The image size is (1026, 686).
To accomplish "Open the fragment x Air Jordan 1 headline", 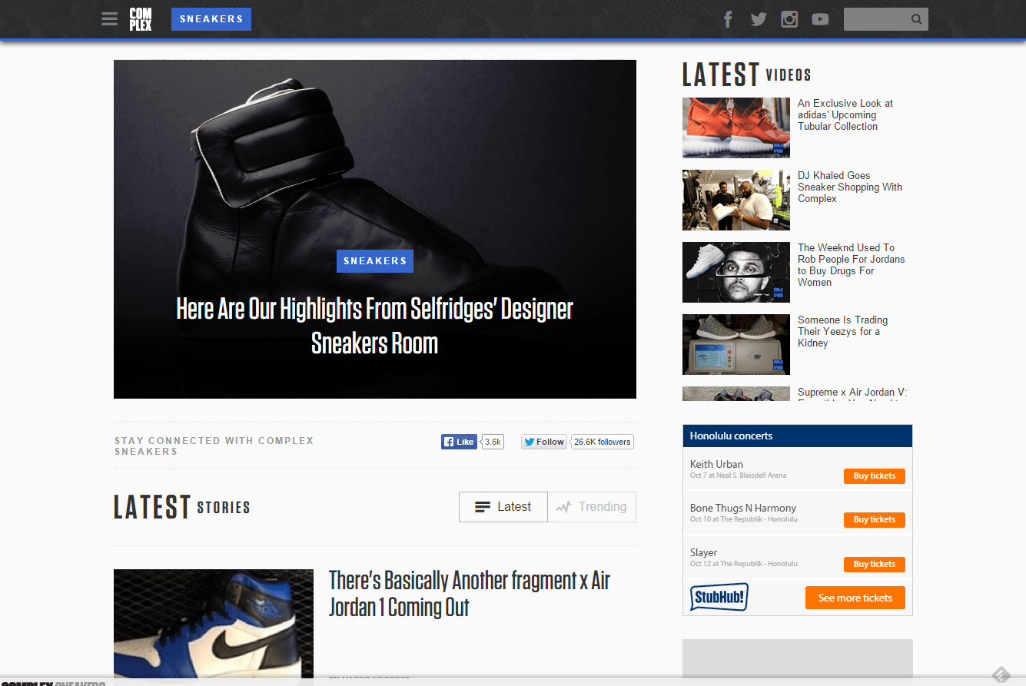I will (470, 594).
